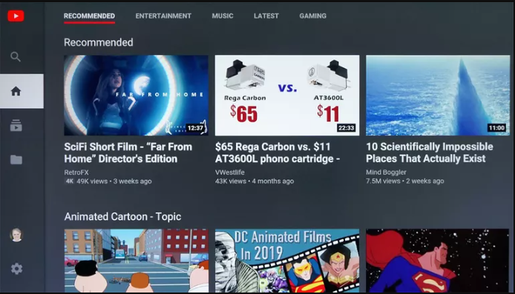The height and width of the screenshot is (294, 515).
Task: Open the search magnifier icon
Action: pyautogui.click(x=16, y=57)
